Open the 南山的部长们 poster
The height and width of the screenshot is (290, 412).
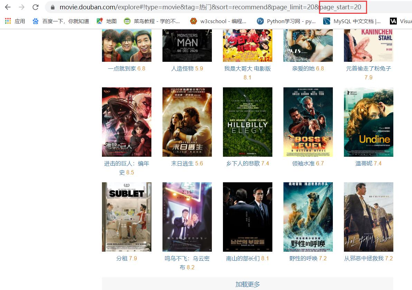pyautogui.click(x=247, y=217)
